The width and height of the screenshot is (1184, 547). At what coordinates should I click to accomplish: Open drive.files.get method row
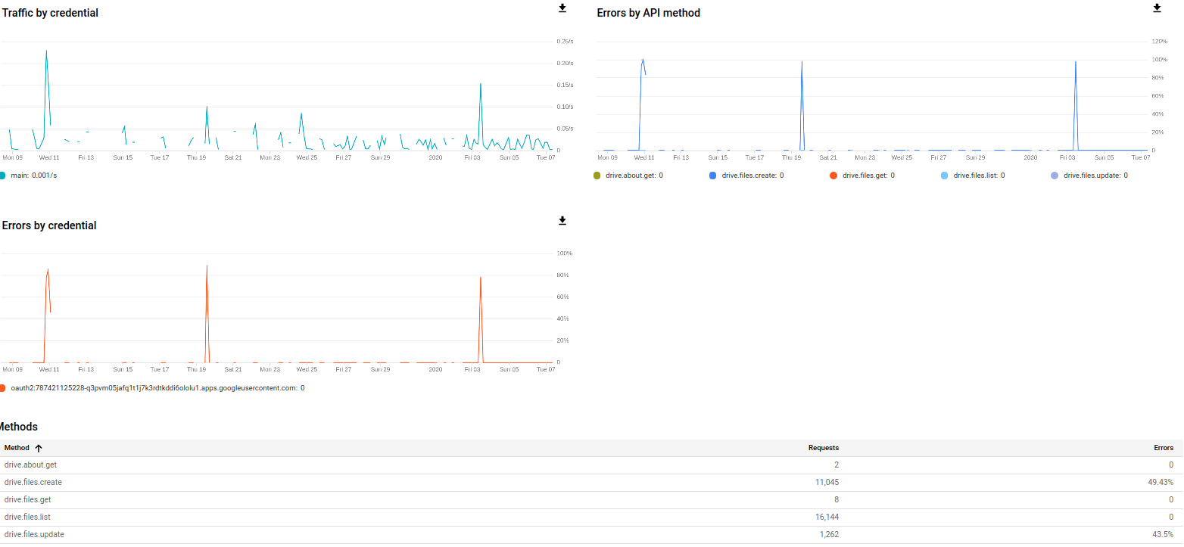[x=28, y=499]
